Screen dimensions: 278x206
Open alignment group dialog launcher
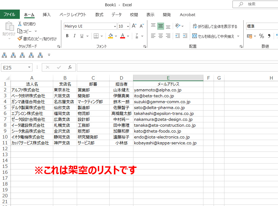pos(241,46)
